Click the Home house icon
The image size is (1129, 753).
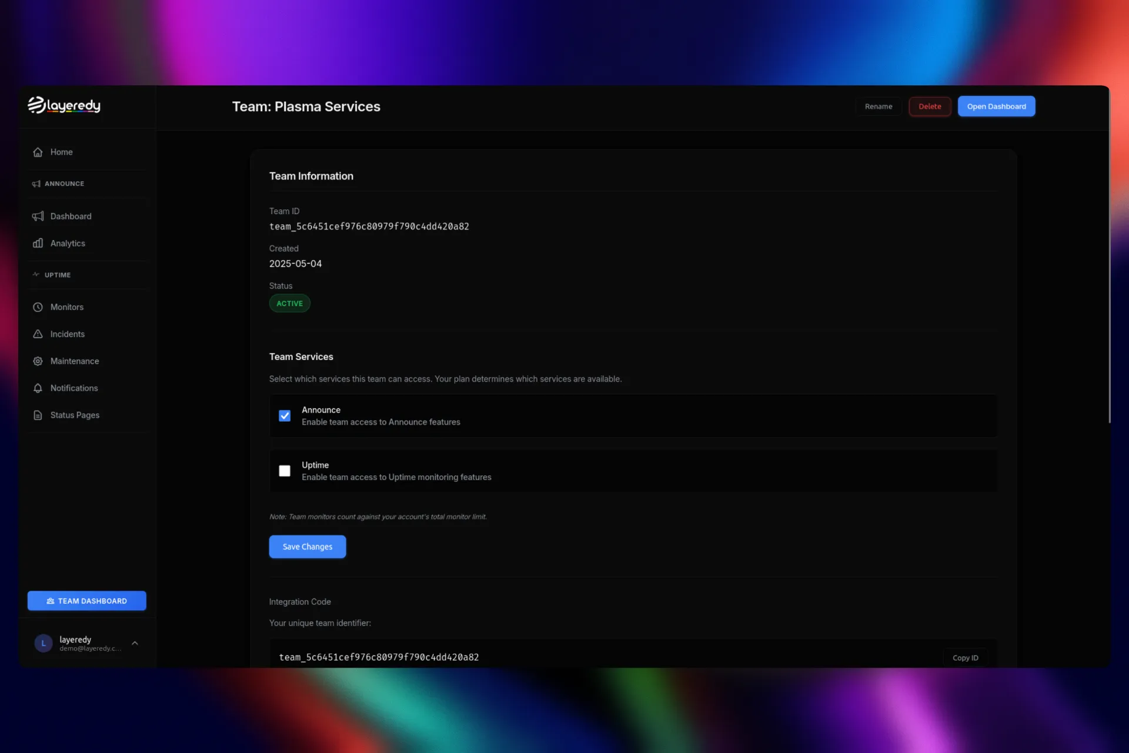click(38, 152)
